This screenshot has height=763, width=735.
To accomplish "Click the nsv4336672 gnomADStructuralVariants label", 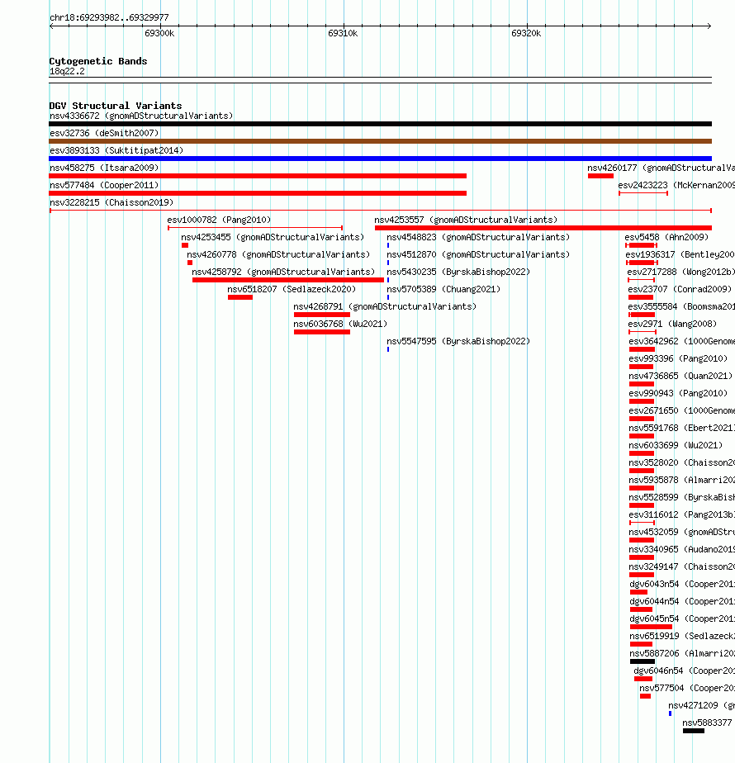I will coord(141,116).
